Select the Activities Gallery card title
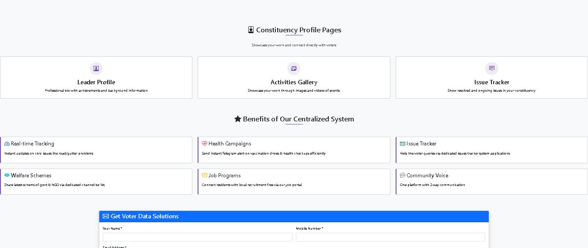 (x=294, y=82)
